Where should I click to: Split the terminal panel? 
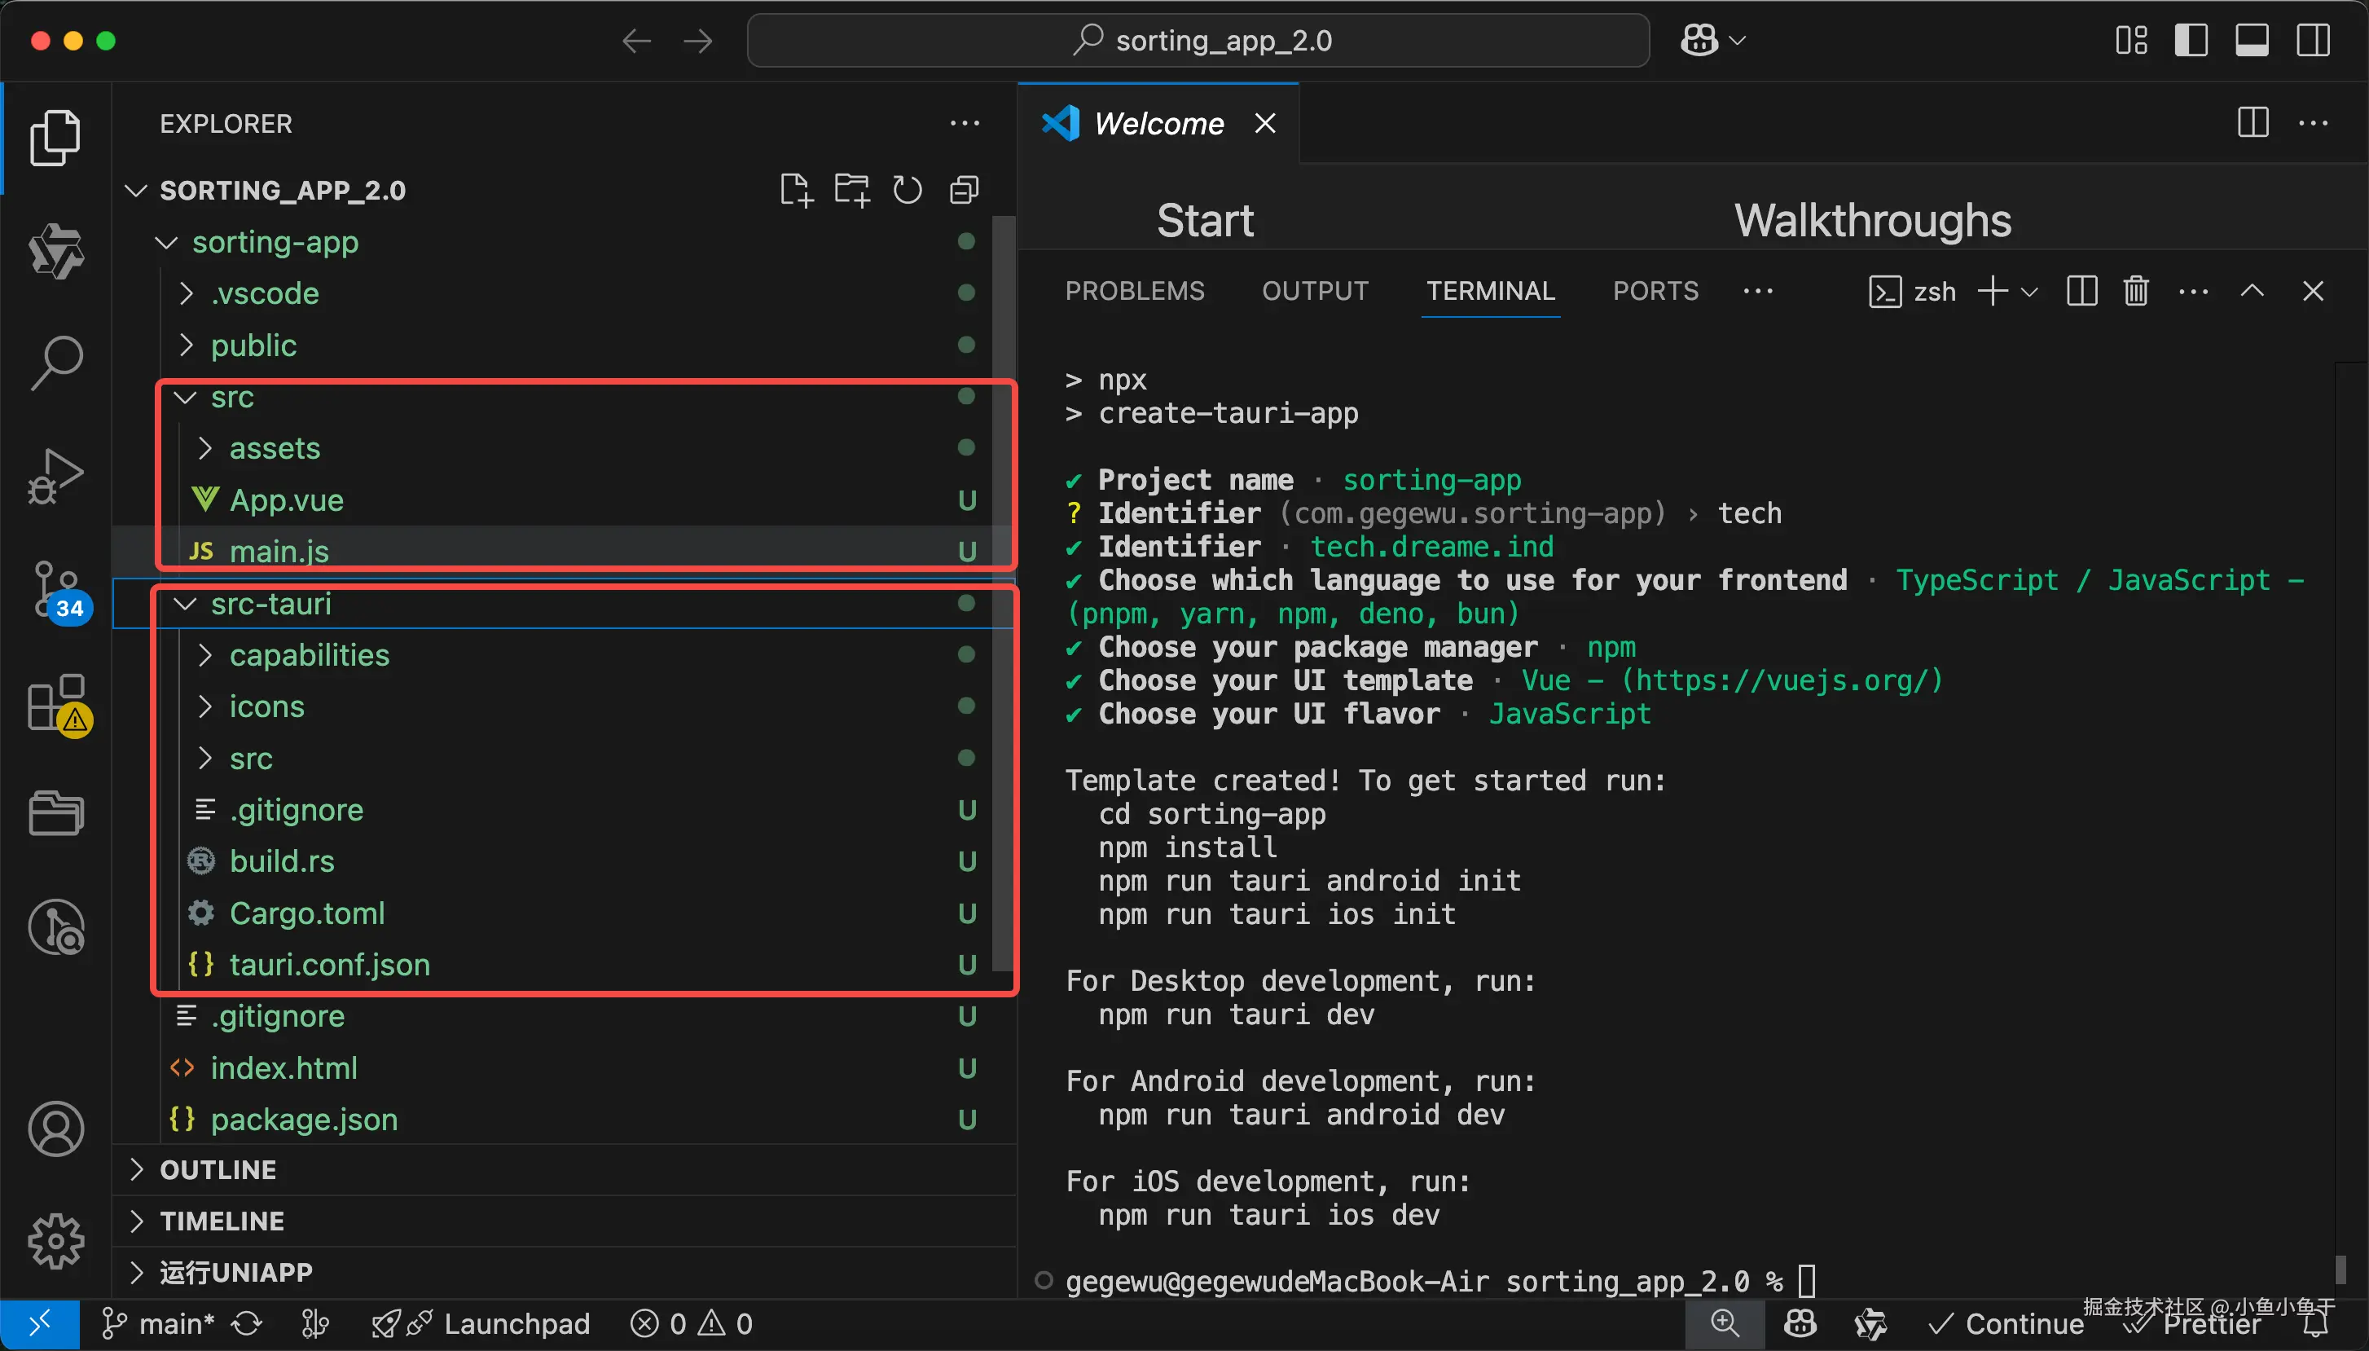pyautogui.click(x=2081, y=292)
